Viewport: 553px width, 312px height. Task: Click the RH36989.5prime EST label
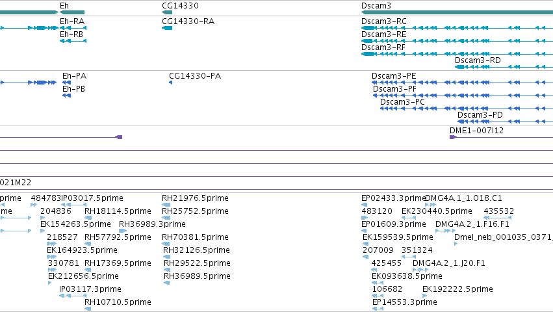[197, 276]
